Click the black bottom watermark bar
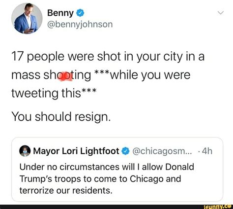Screen dimensions: 233x209 pyautogui.click(x=116, y=207)
